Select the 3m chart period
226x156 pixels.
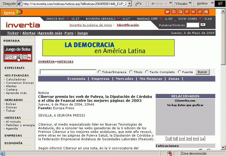pyautogui.click(x=188, y=139)
